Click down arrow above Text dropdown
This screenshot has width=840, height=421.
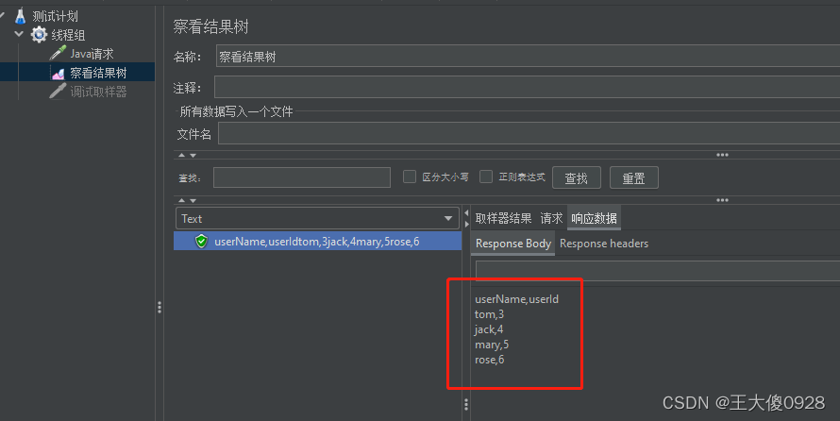[x=193, y=201]
